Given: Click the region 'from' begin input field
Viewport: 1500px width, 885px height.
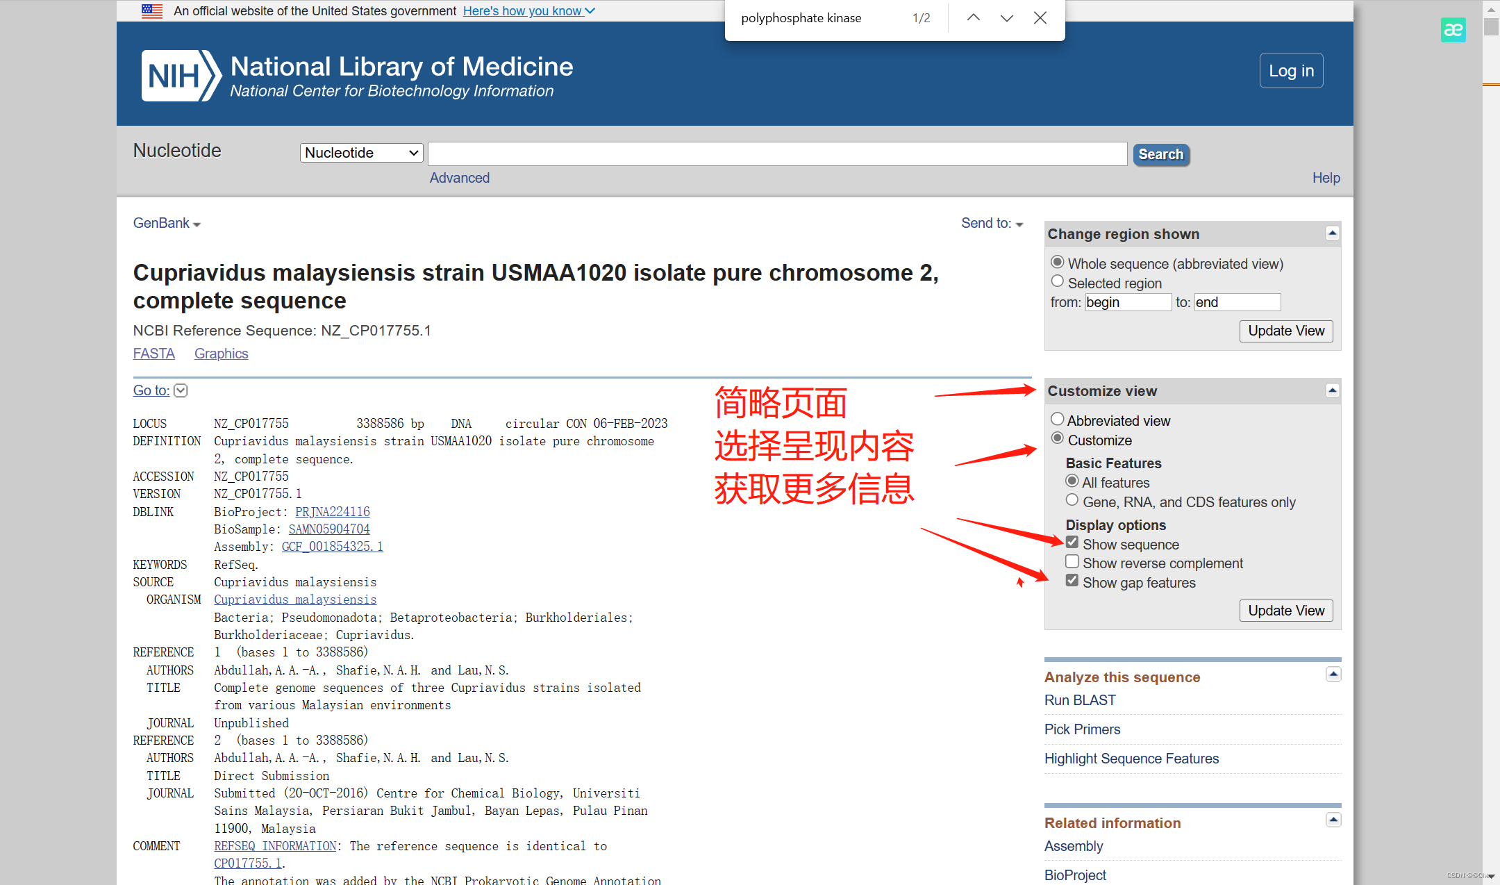Looking at the screenshot, I should (1127, 302).
